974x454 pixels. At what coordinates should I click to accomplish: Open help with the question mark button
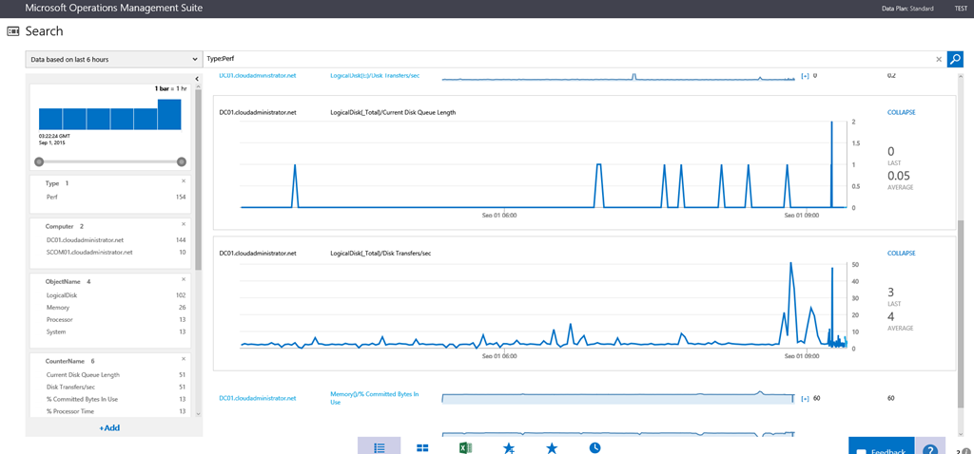(x=930, y=450)
